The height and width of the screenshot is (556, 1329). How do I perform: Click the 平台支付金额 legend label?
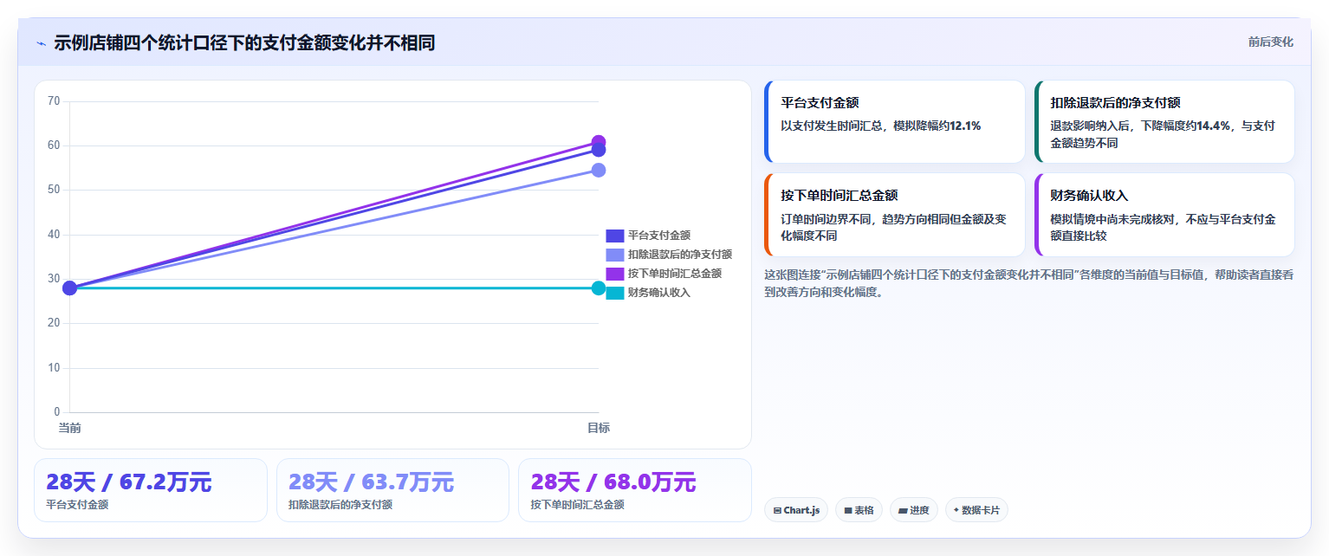pyautogui.click(x=658, y=236)
